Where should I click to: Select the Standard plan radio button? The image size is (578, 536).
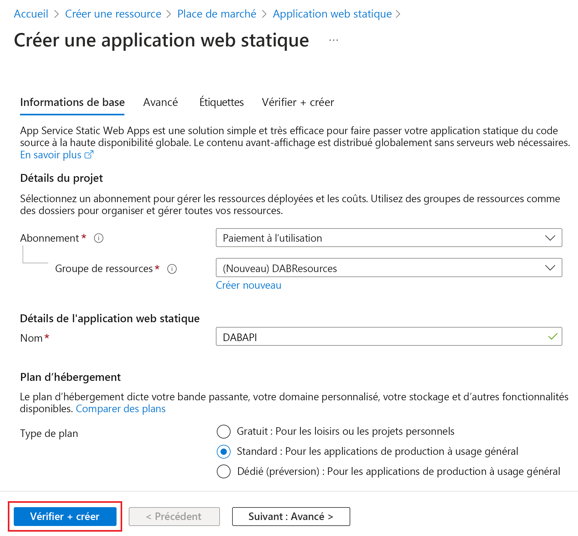click(224, 452)
